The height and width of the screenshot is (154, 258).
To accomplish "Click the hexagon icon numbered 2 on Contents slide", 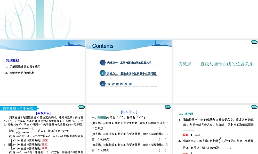I will 102,73.
